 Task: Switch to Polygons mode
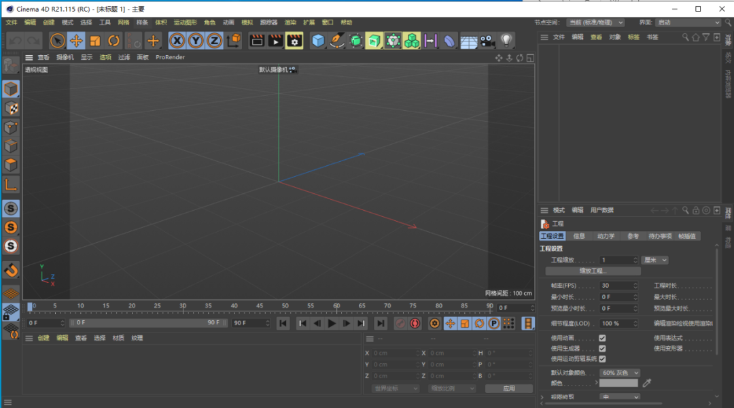tap(11, 165)
